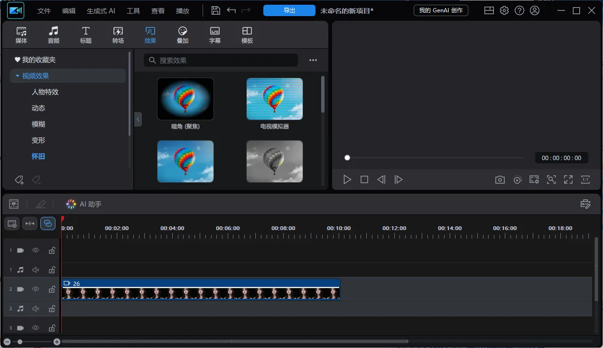The height and width of the screenshot is (348, 603).
Task: Toggle visibility eye of video track 3
Action: click(36, 328)
